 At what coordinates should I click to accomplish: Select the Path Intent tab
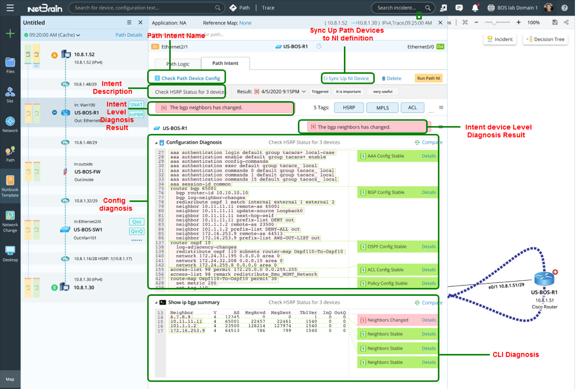tap(225, 63)
